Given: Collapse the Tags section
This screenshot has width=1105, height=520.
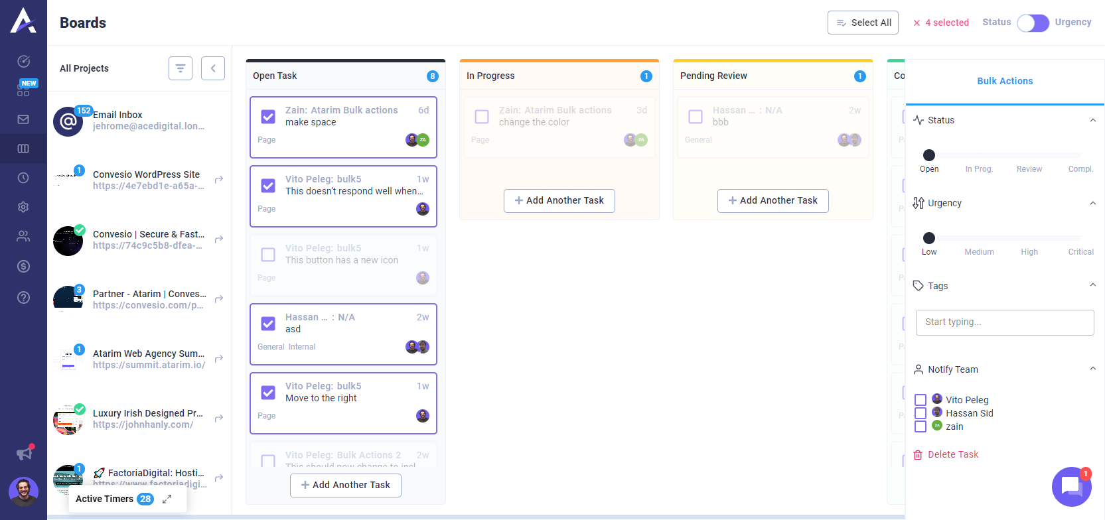Looking at the screenshot, I should pos(1092,285).
